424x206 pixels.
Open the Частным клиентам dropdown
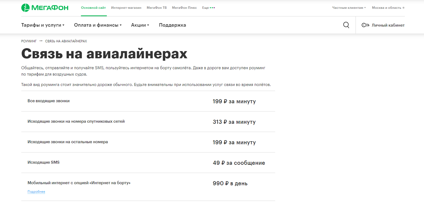click(349, 8)
